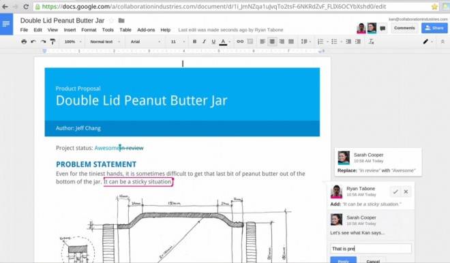
Task: Insert a link using toolbar icon
Action: (x=240, y=42)
